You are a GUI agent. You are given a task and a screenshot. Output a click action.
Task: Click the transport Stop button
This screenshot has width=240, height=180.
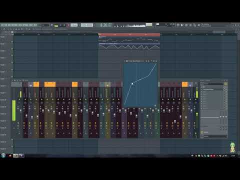(x=64, y=25)
